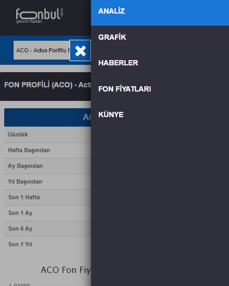Pick the Son 1 Yıl row
The width and height of the screenshot is (229, 286).
pyautogui.click(x=48, y=244)
